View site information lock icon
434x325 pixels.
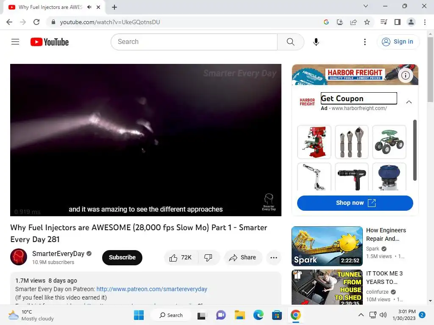[x=53, y=22]
